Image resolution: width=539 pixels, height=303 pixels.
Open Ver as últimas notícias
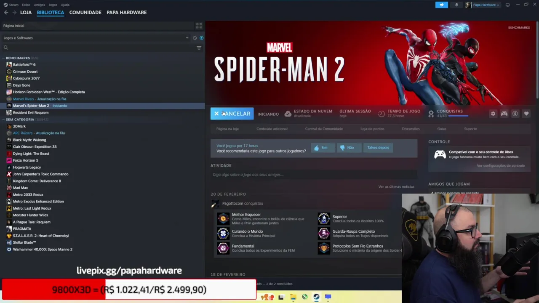tap(396, 187)
